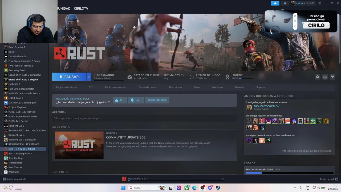The height and width of the screenshot is (192, 341).
Task: Select Rust - Staging Branch
Action: pyautogui.click(x=20, y=154)
